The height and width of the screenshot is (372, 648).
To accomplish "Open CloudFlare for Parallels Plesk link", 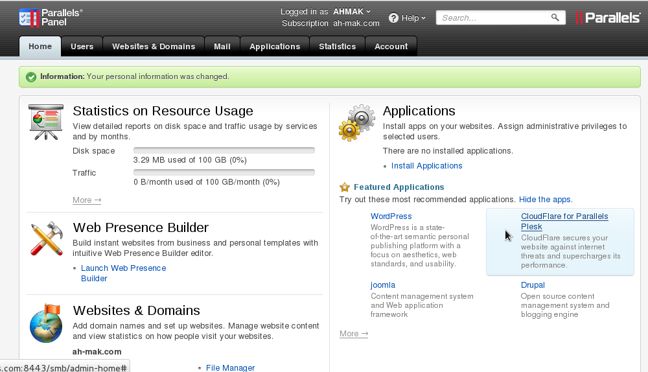I will tap(564, 222).
